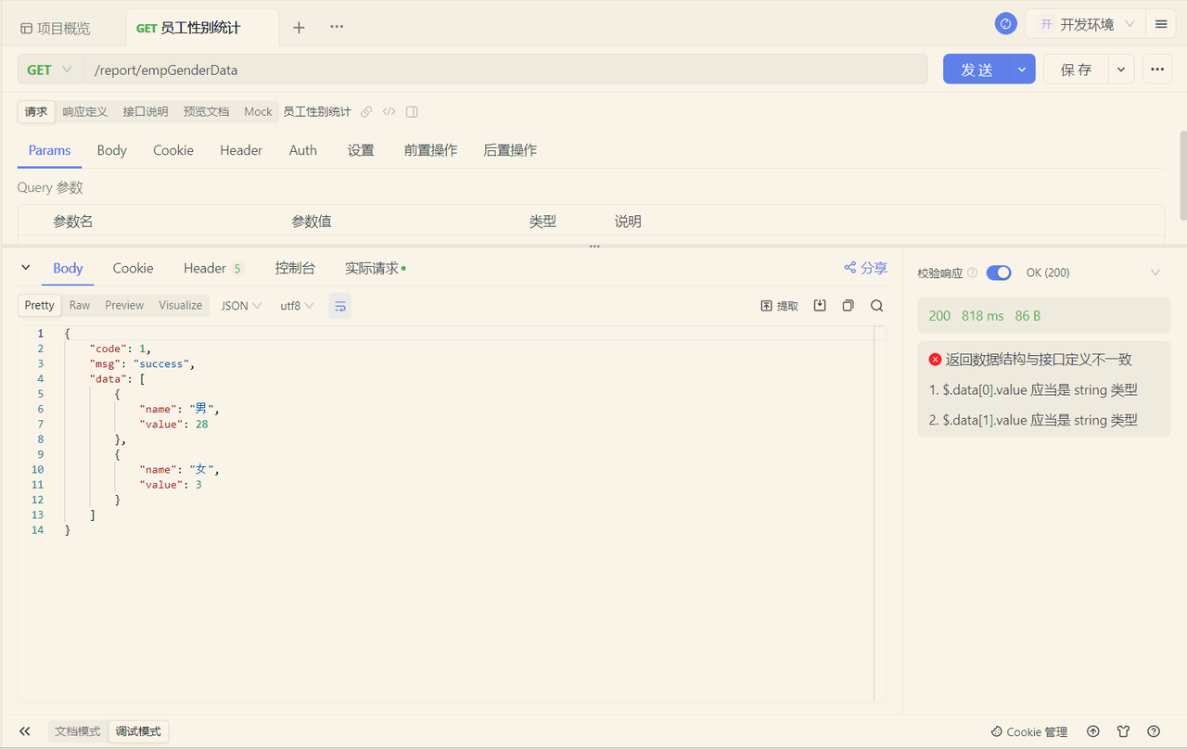The height and width of the screenshot is (749, 1187).
Task: Expand the JSON format dropdown
Action: [x=240, y=305]
